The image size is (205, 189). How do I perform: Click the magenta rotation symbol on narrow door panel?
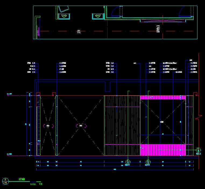(48, 126)
